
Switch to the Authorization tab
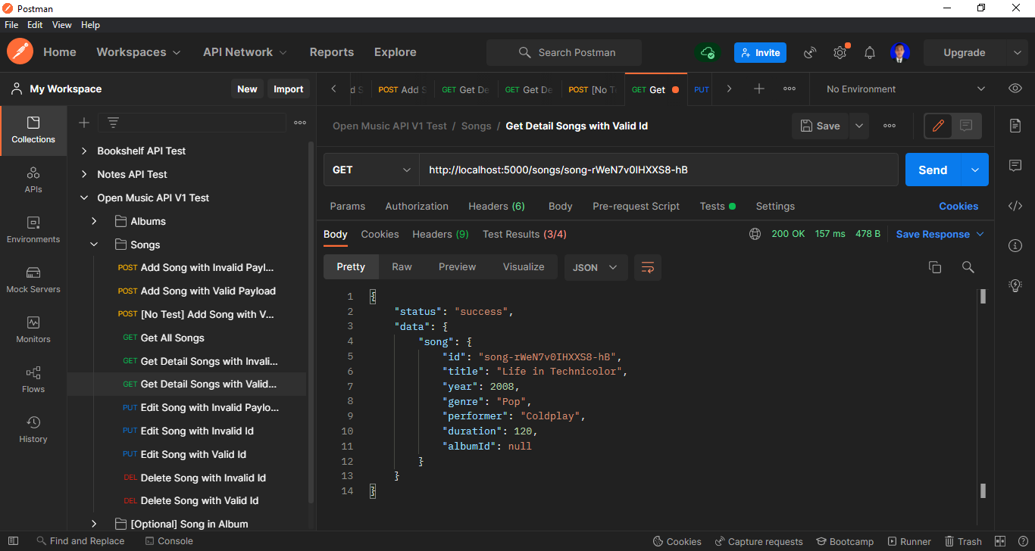(417, 206)
